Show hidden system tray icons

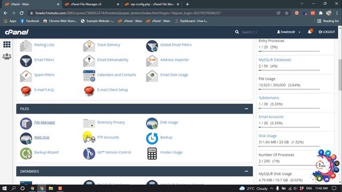point(271,188)
